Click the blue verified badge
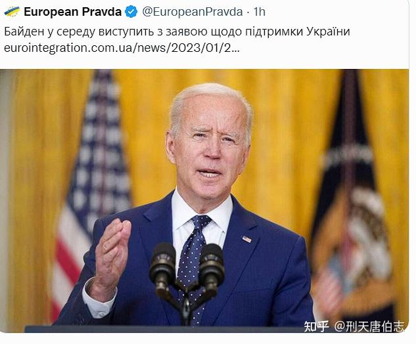 tap(131, 12)
